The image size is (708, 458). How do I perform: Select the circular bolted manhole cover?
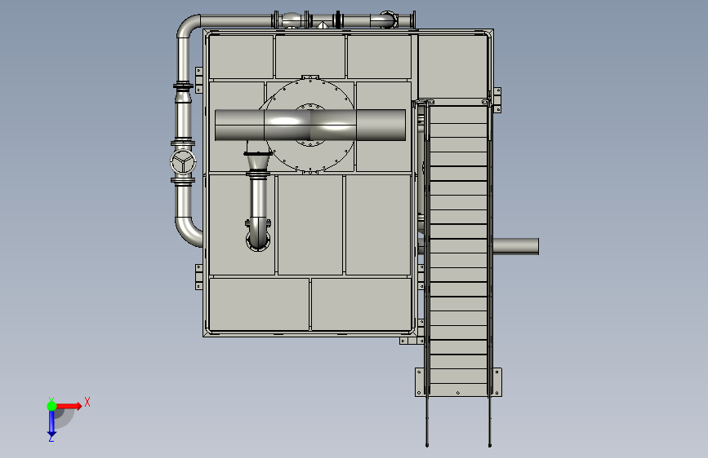pos(309,126)
